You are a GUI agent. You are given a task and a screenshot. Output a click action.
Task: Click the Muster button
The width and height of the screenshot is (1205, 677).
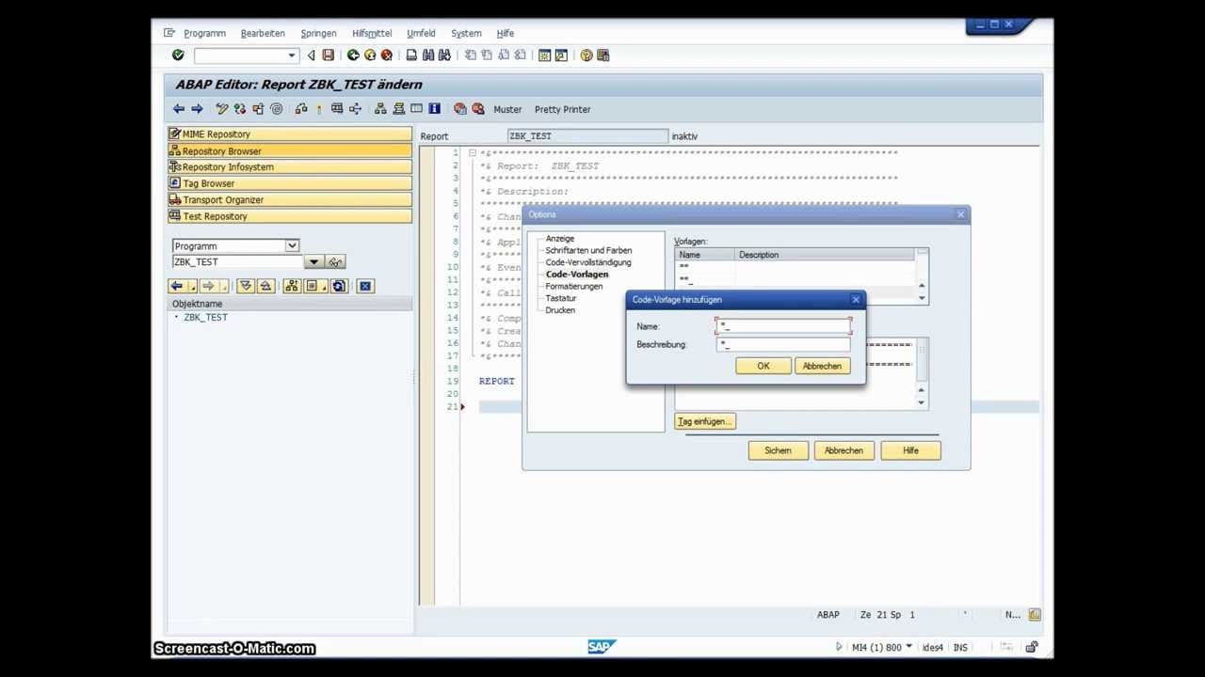(x=507, y=109)
